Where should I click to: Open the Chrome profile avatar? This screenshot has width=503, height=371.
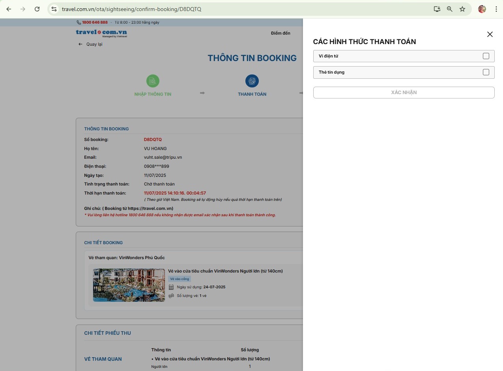[482, 9]
